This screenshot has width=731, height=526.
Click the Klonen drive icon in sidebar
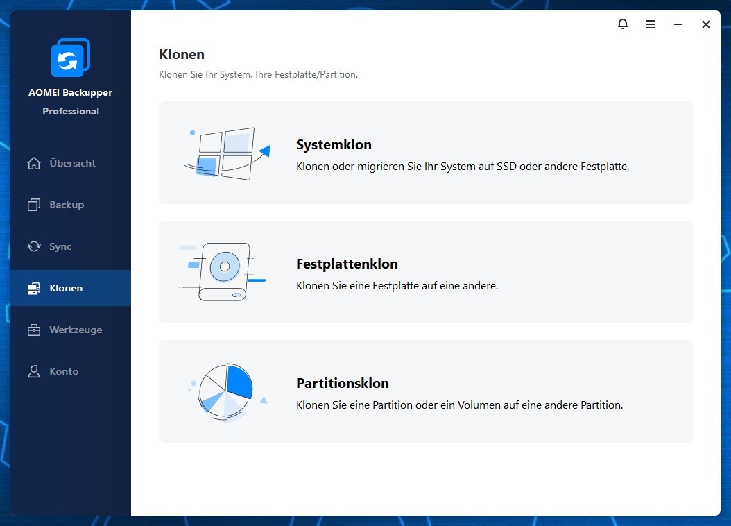[x=34, y=289]
